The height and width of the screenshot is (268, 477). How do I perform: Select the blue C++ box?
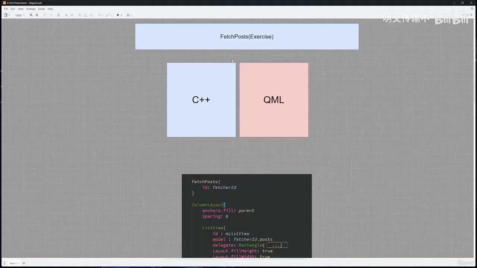pos(201,100)
